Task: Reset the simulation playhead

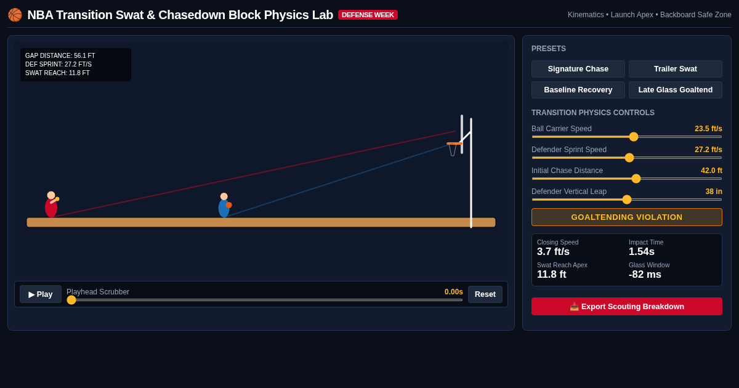Action: [485, 294]
